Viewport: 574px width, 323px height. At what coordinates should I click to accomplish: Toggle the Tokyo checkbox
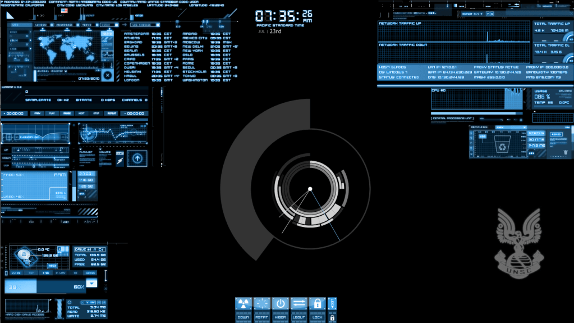coord(97,25)
